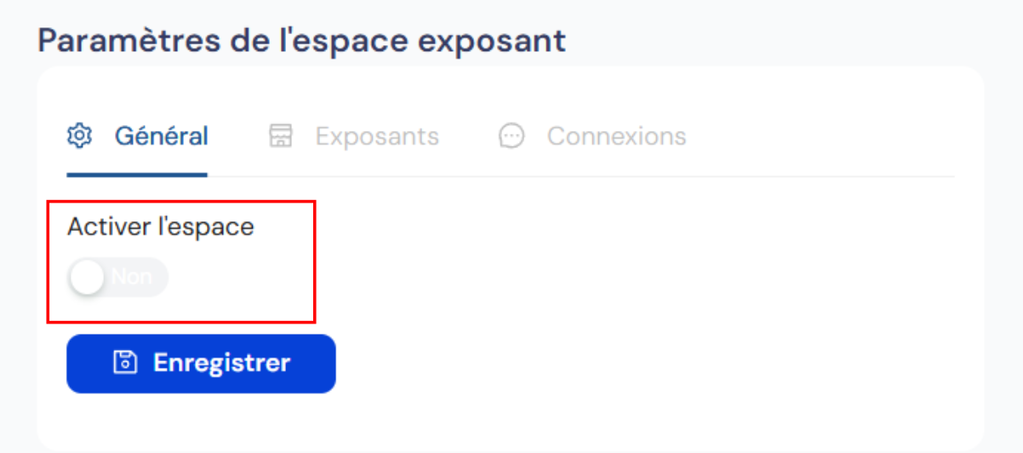Viewport: 1023px width, 453px height.
Task: Click the white knob of the toggle
Action: (x=87, y=277)
